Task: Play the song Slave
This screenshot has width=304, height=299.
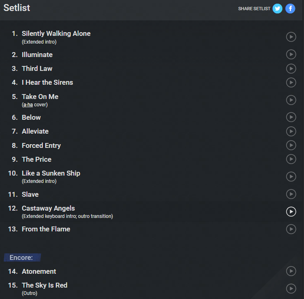Action: (291, 194)
